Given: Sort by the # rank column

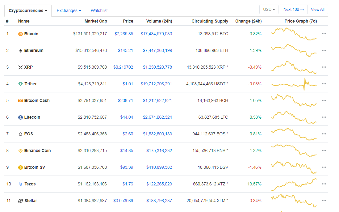Looking at the screenshot, I should coord(7,21).
